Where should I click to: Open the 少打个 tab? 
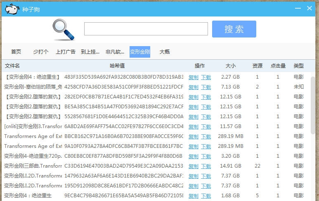41,52
